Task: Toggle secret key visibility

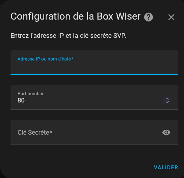Action: [x=166, y=133]
